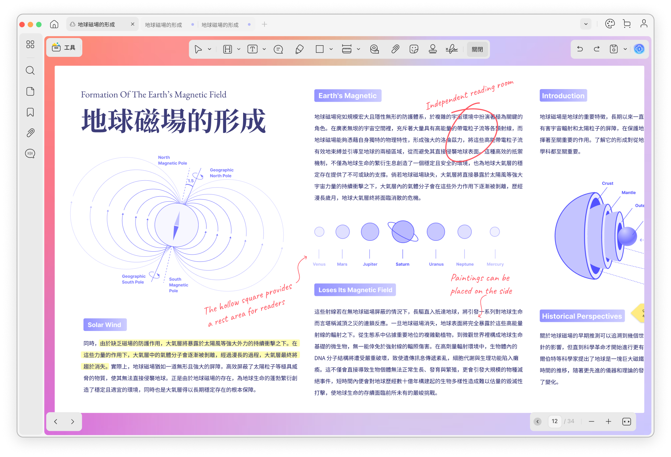671x457 pixels.
Task: Click the Jupiter planet label
Action: pos(370,264)
